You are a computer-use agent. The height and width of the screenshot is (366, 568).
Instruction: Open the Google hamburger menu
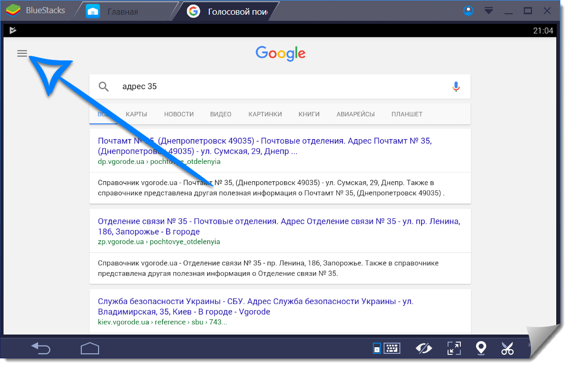point(22,54)
